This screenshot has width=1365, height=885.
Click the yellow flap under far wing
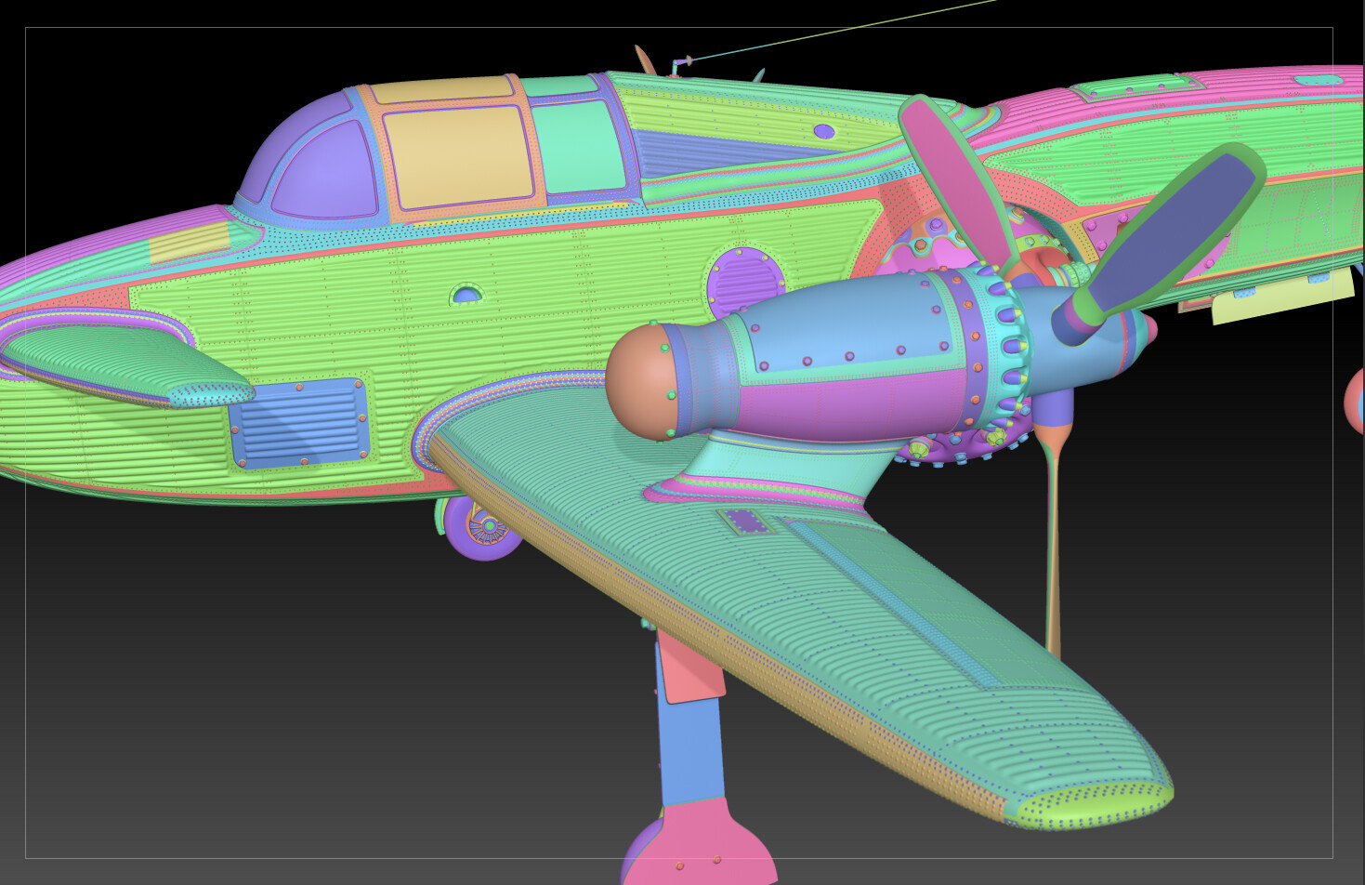point(1282,297)
